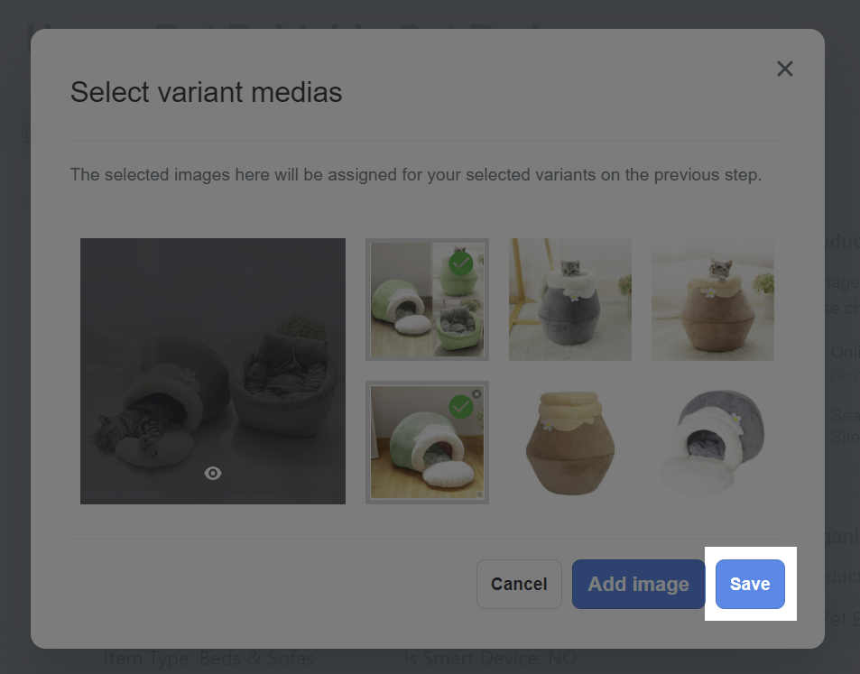Click the "Item Type: Beds & Sofas" text
Image resolution: width=860 pixels, height=674 pixels.
click(209, 660)
